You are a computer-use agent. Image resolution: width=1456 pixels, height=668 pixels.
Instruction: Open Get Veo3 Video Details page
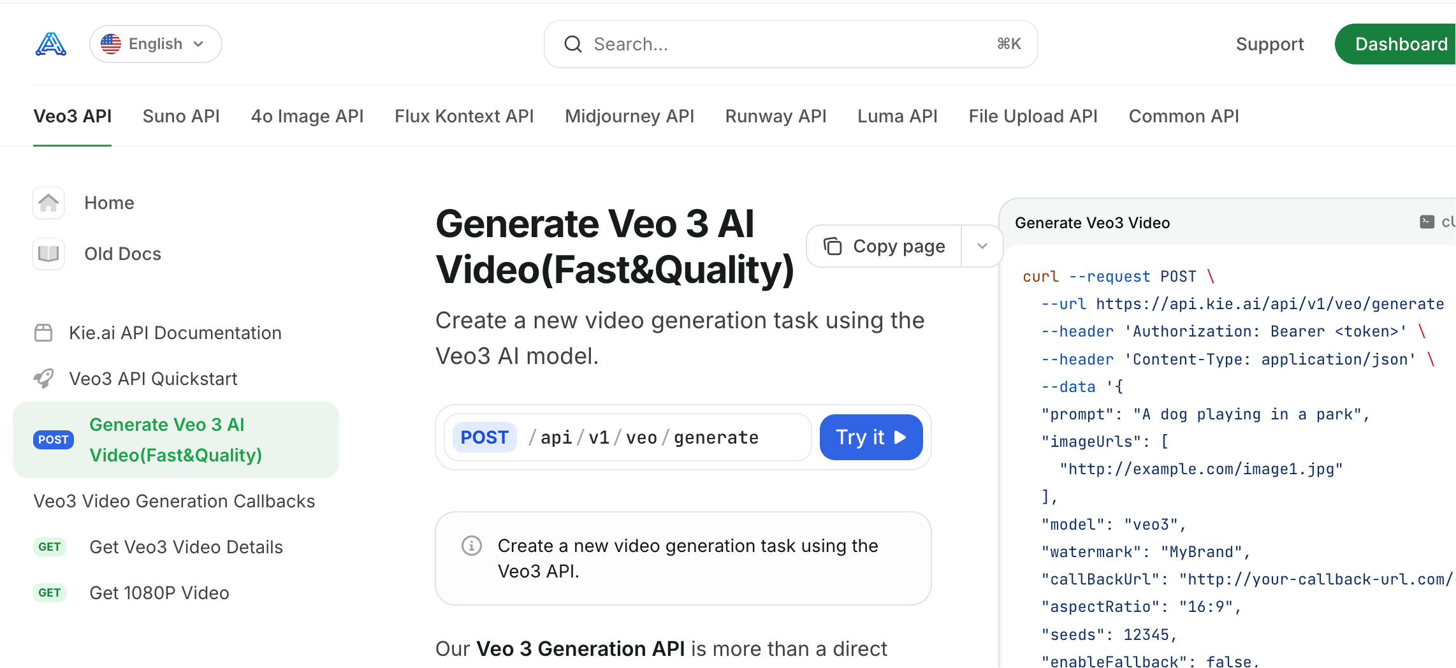pyautogui.click(x=186, y=547)
